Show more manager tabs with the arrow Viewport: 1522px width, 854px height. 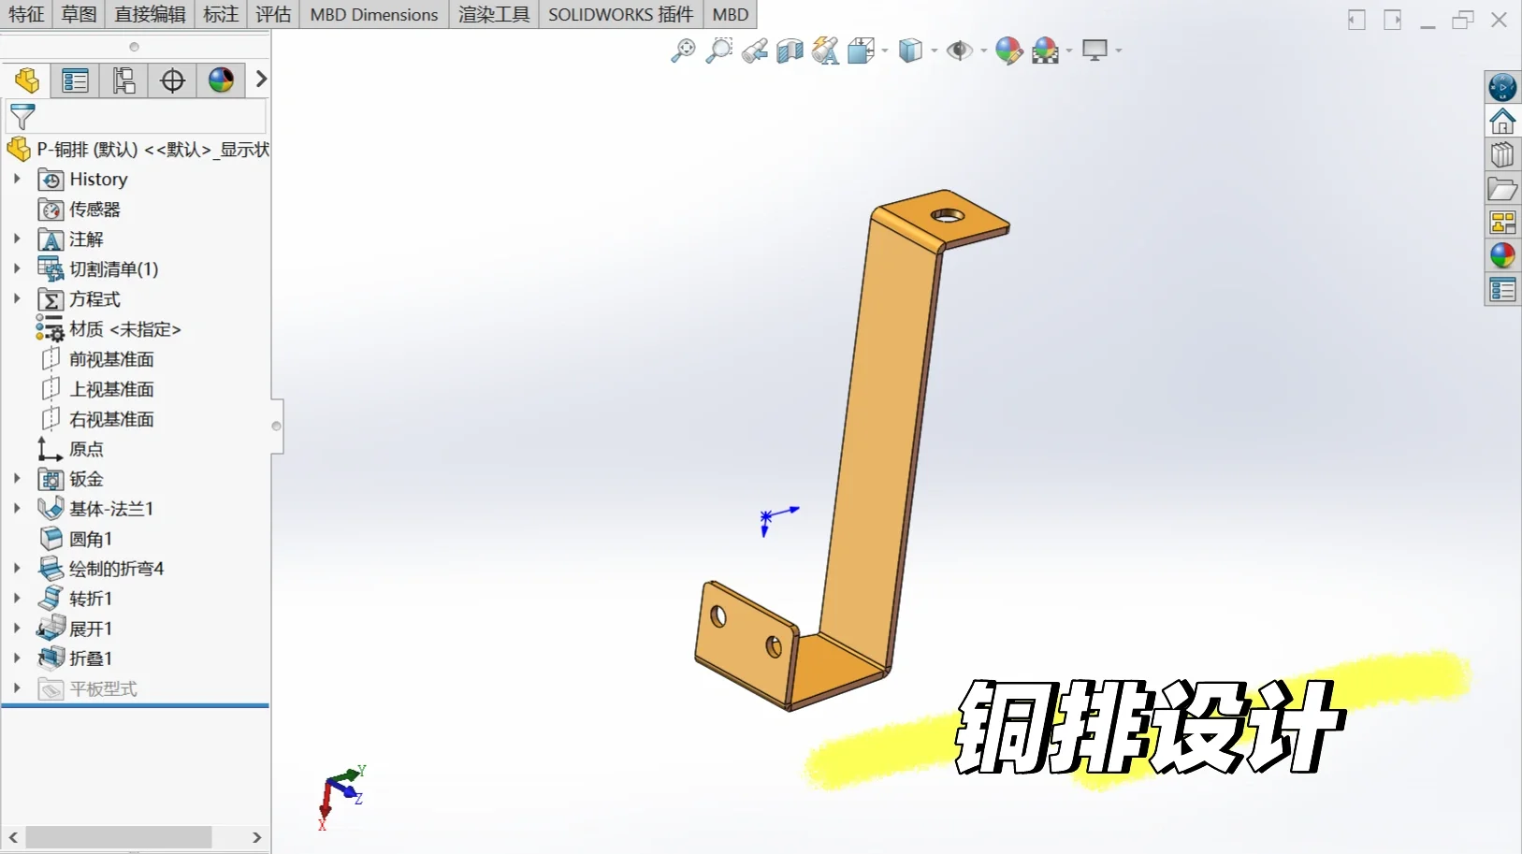coord(261,80)
